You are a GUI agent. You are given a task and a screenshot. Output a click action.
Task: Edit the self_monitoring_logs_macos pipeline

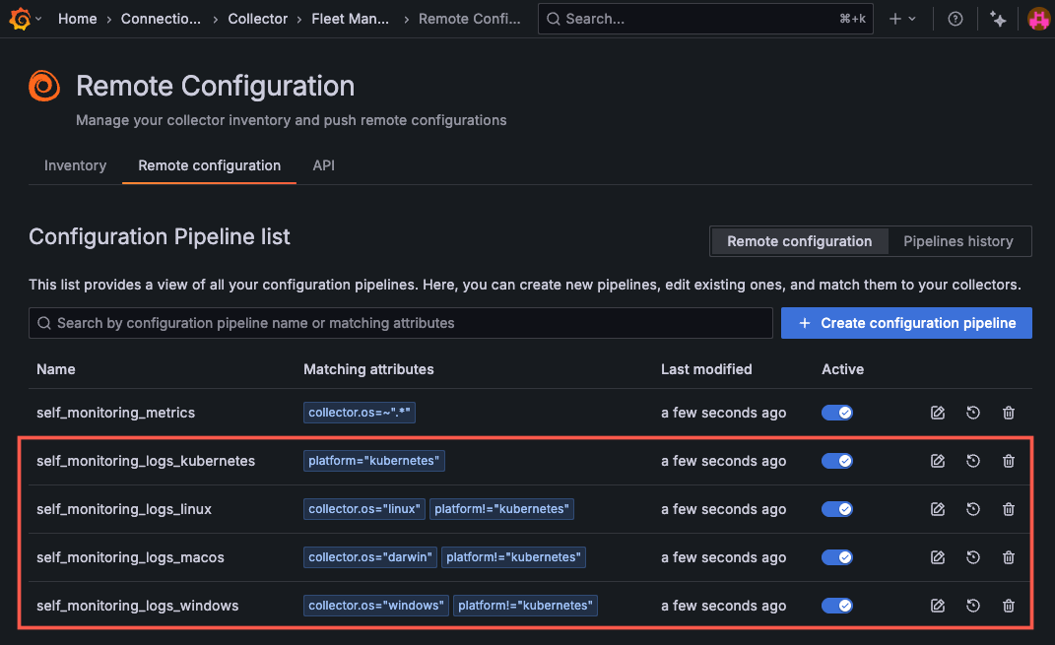(x=938, y=557)
